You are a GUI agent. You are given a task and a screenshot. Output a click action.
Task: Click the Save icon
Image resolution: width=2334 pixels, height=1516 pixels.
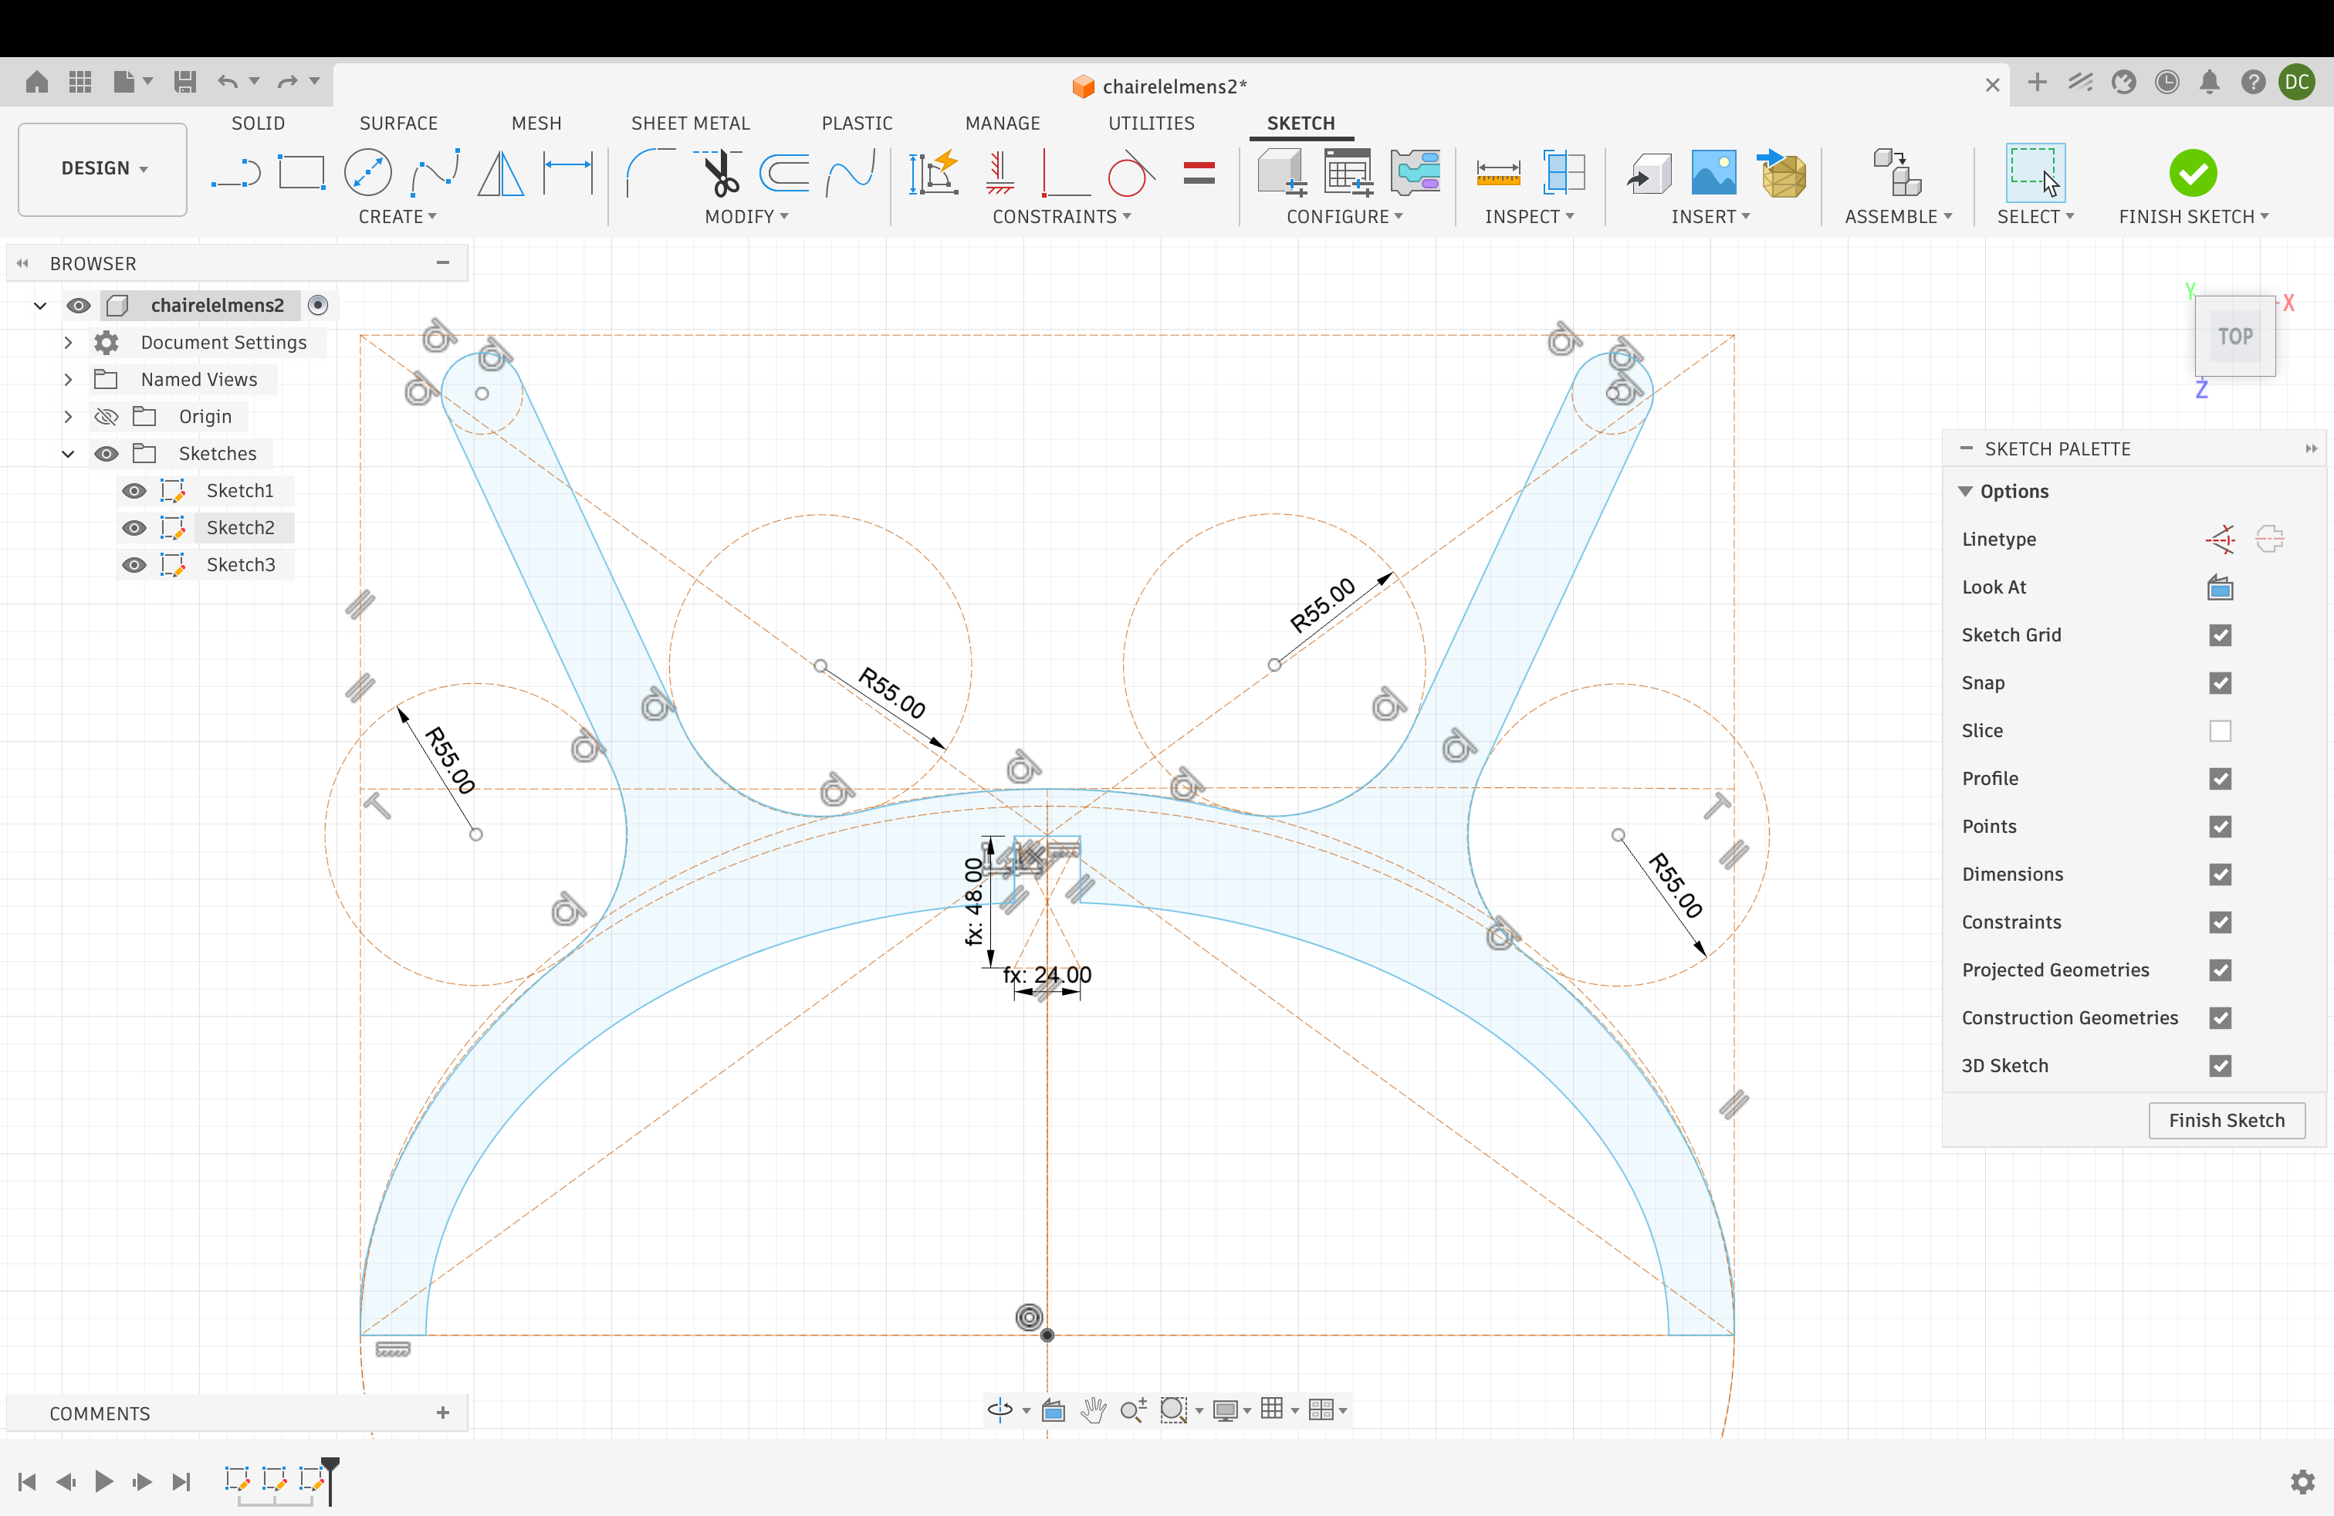click(184, 81)
